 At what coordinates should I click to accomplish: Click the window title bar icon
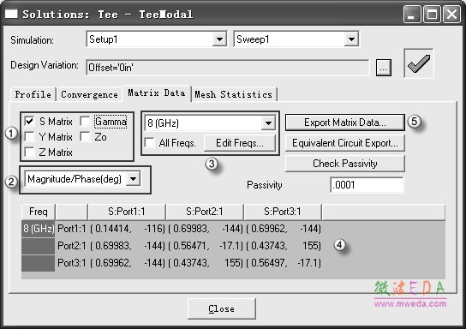(11, 14)
